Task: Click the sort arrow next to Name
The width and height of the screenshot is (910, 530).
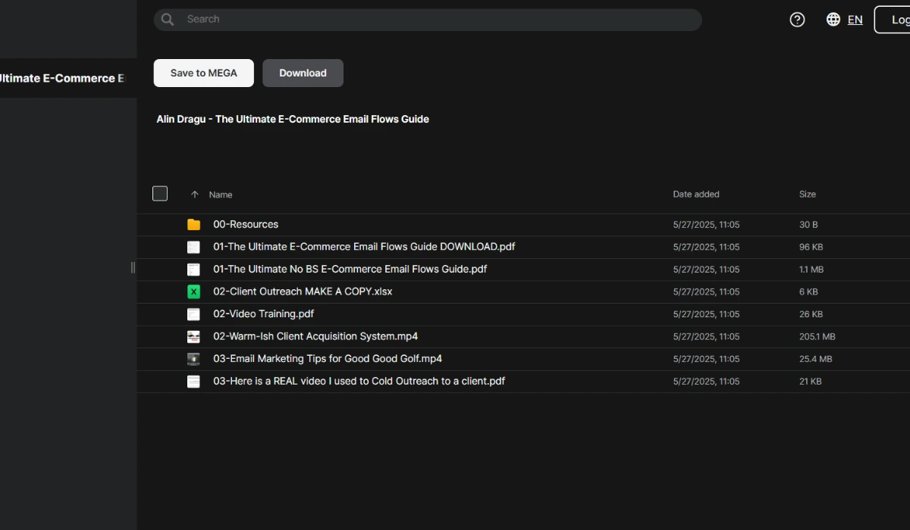Action: tap(195, 195)
